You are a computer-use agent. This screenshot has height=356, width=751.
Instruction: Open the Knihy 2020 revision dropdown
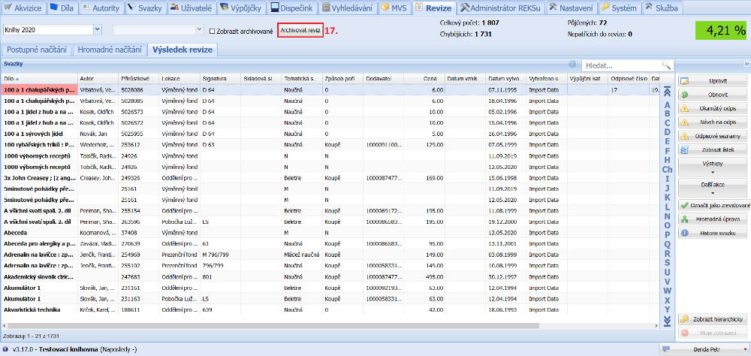(98, 29)
